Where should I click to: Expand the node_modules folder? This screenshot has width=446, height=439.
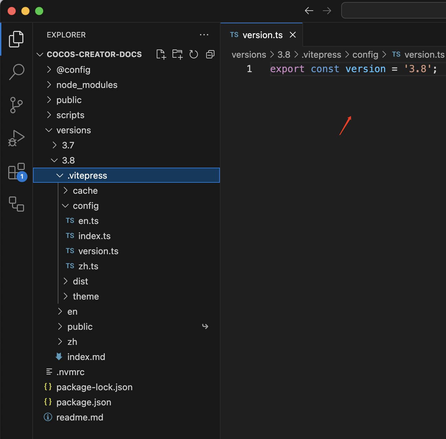tap(87, 85)
